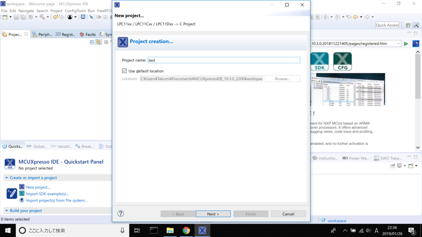
Task: Show hidden system tray icons chevron
Action: (x=345, y=230)
